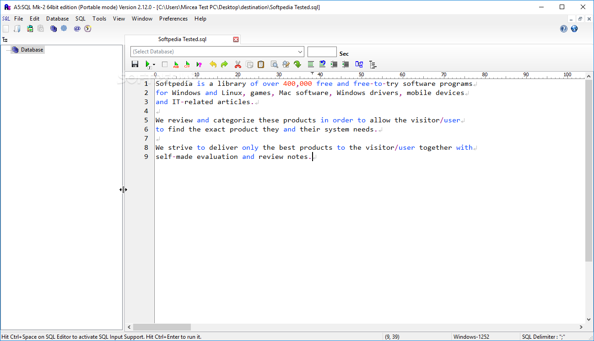Click the run to CSV export icon

tap(187, 64)
